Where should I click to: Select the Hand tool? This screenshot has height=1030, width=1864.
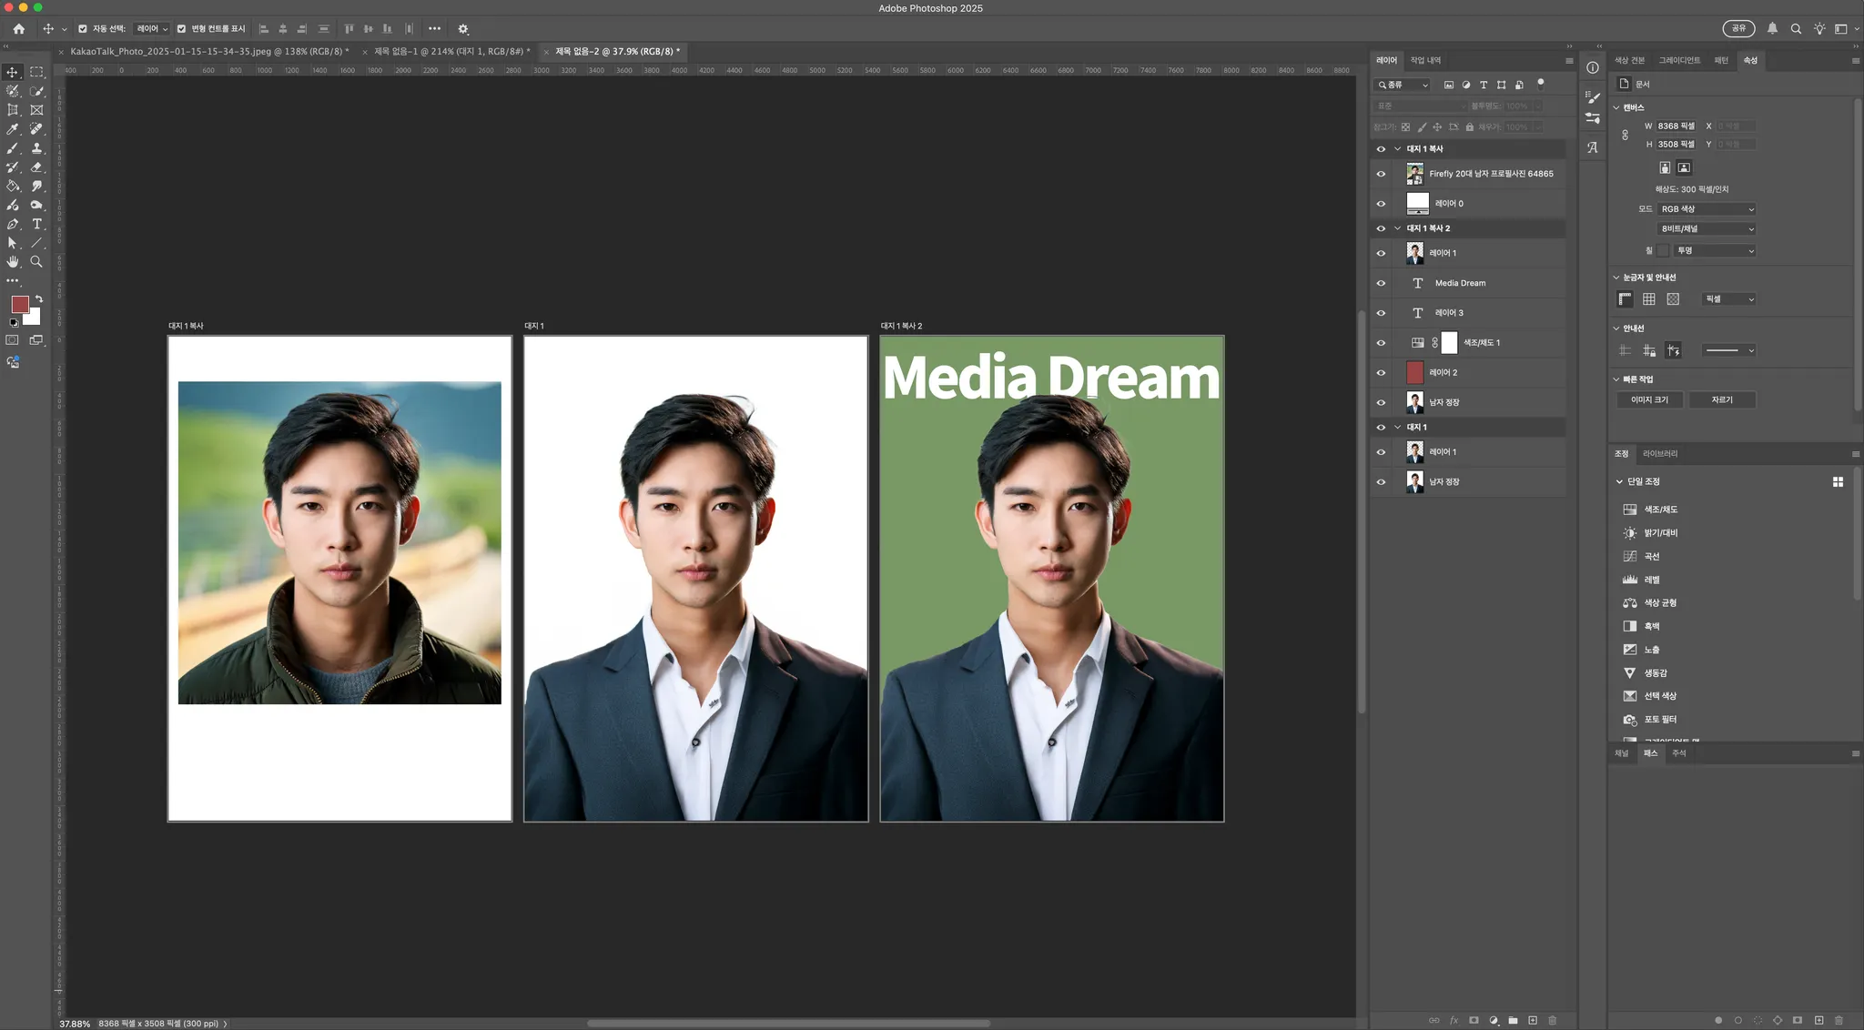13,262
